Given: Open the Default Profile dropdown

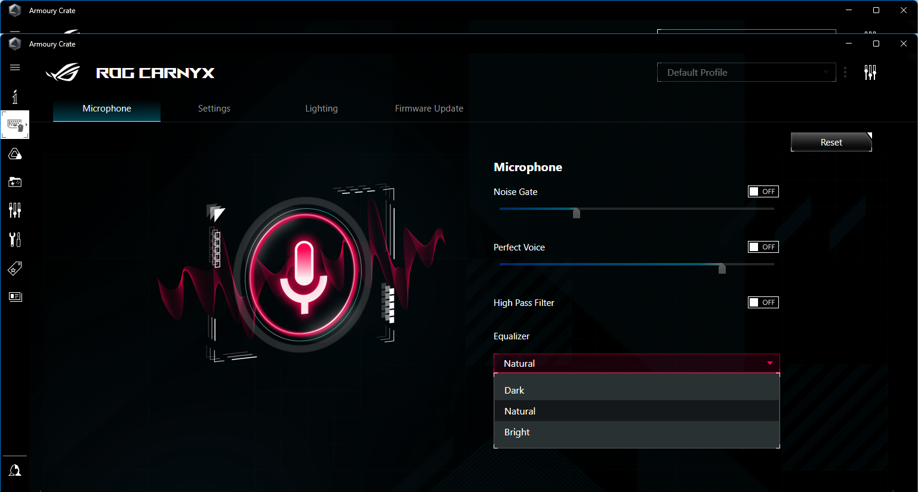Looking at the screenshot, I should 746,72.
